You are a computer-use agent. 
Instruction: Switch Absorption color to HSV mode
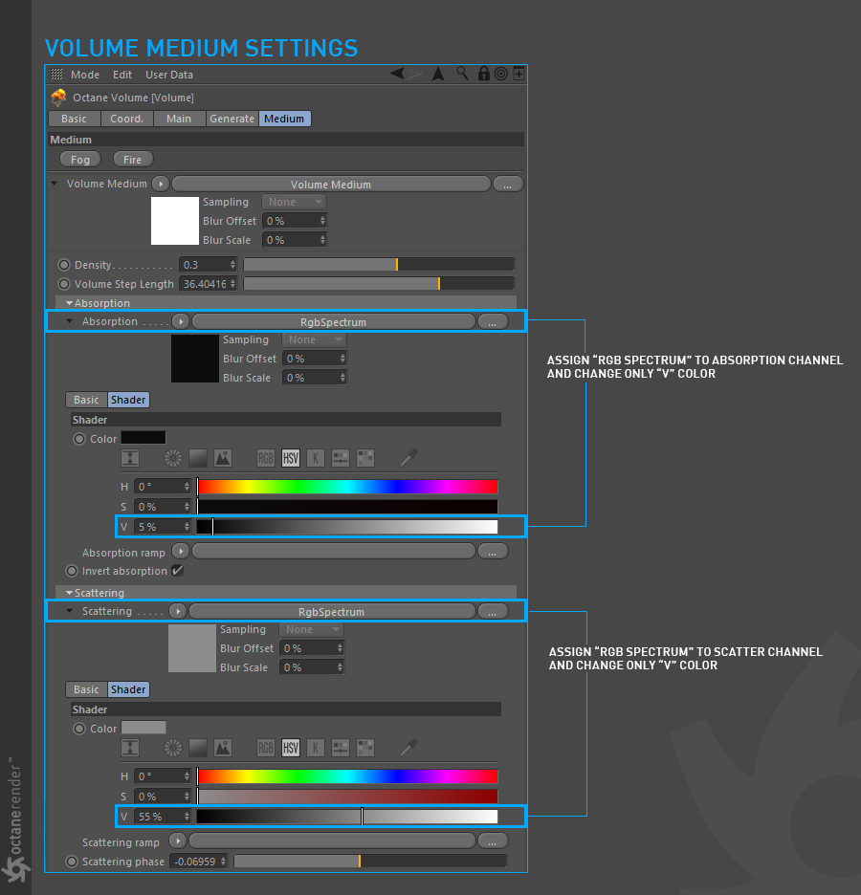point(291,458)
